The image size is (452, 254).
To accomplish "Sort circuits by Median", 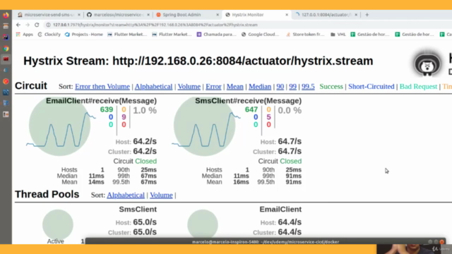I will pos(260,86).
